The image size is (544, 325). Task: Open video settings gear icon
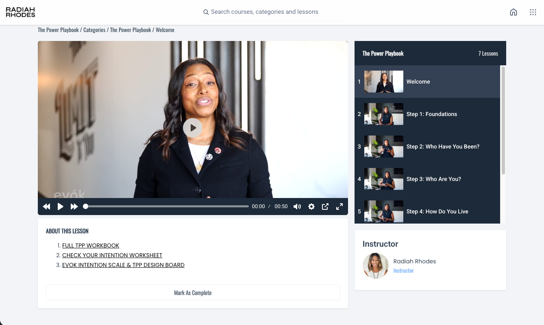point(311,207)
